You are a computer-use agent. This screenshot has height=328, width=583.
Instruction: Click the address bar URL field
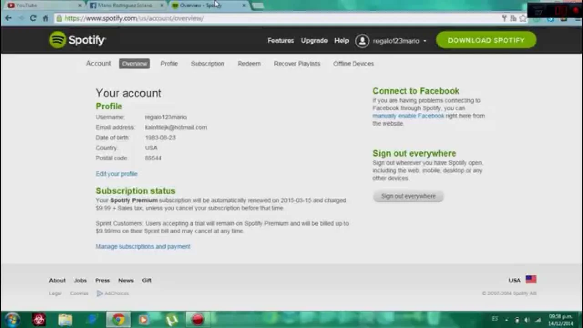click(278, 18)
